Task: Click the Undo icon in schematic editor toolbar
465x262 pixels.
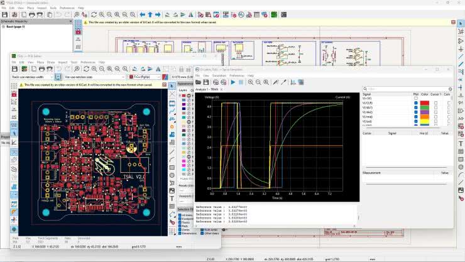Action: point(58,14)
